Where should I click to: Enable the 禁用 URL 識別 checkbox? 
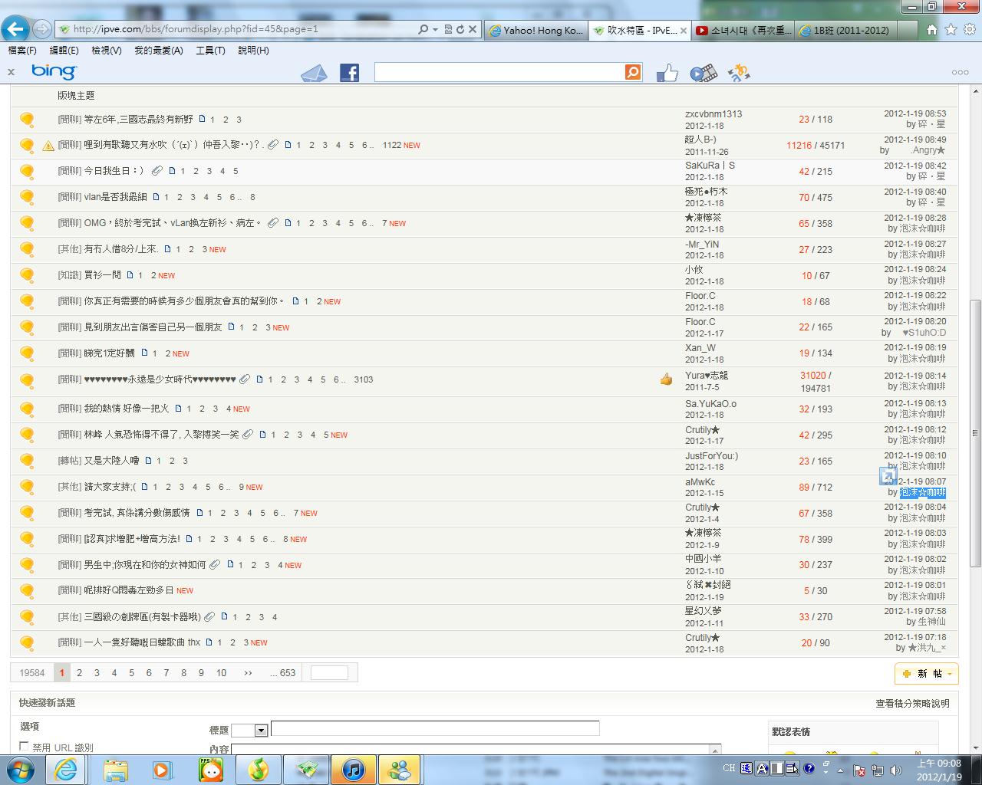tap(25, 746)
